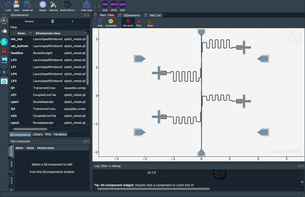Screen dimensions: 305x197
Task: Select the LP2 component row
Action: pos(48,81)
